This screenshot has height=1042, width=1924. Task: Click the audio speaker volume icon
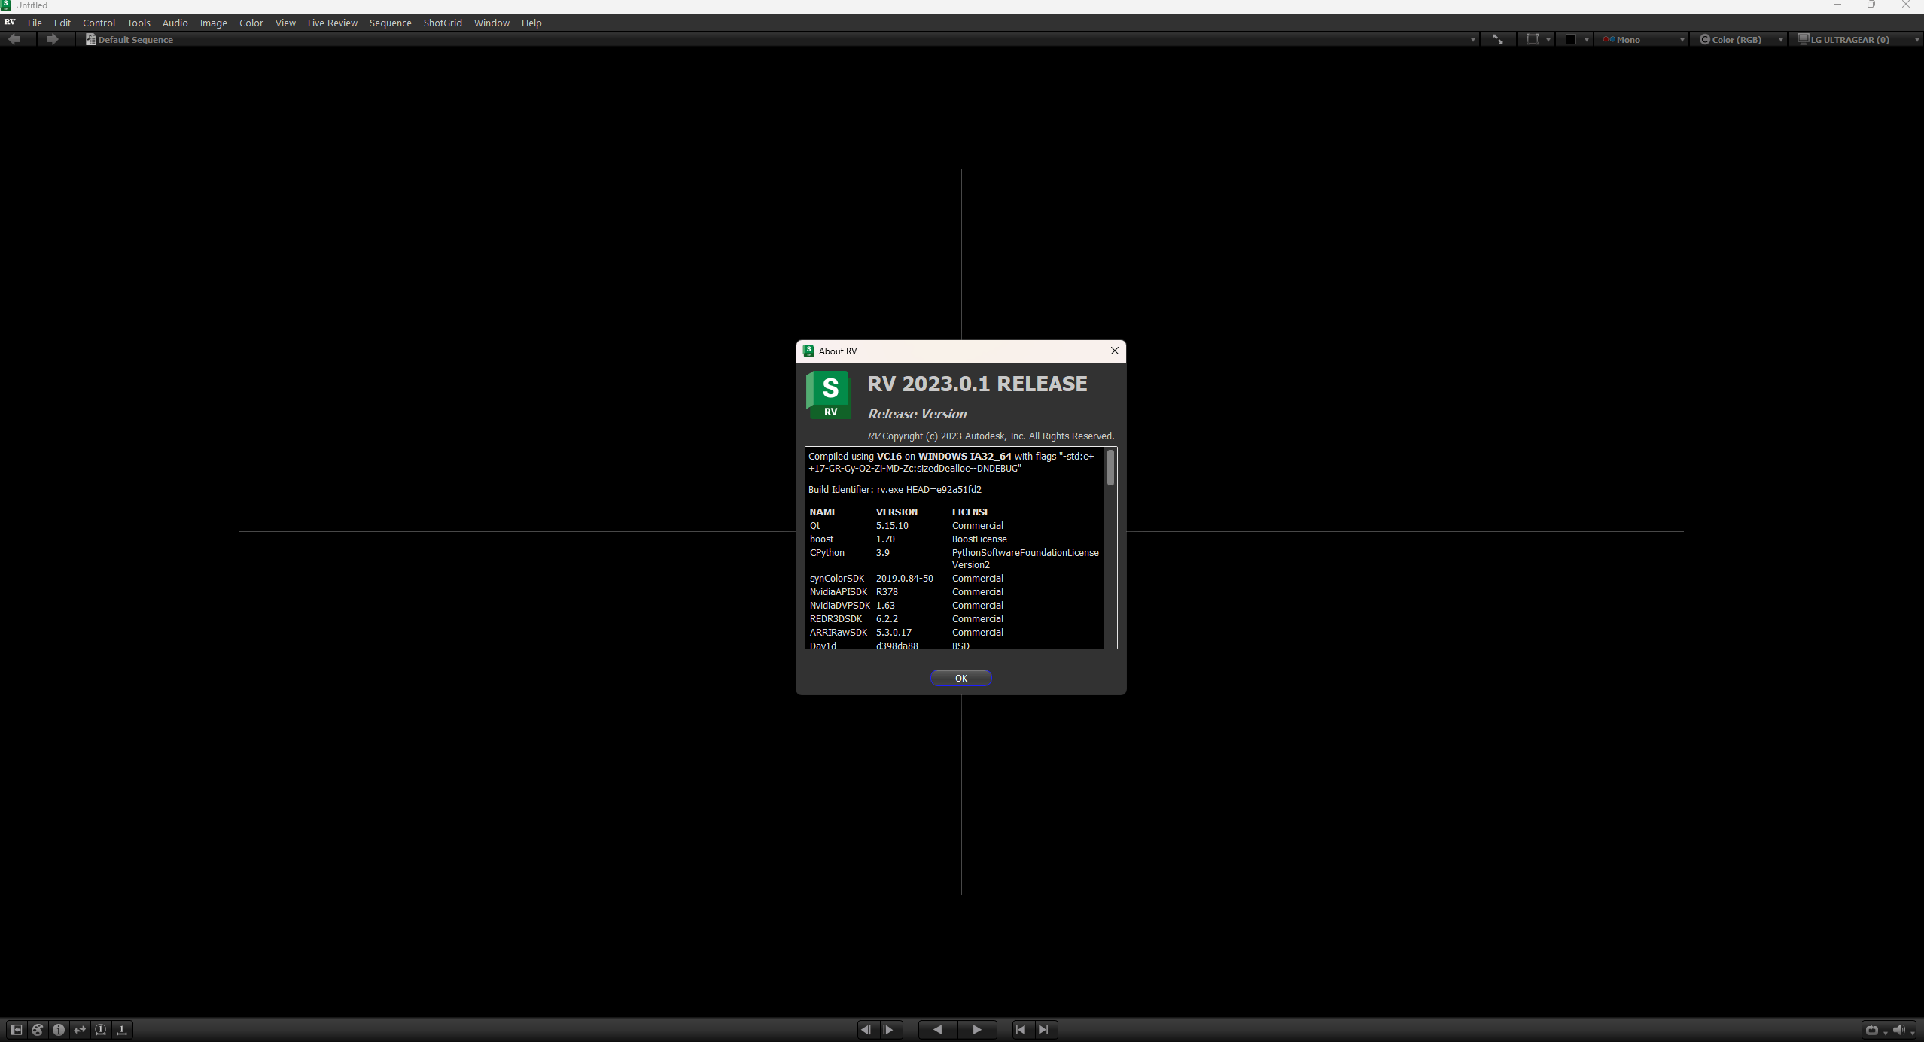pyautogui.click(x=1899, y=1030)
